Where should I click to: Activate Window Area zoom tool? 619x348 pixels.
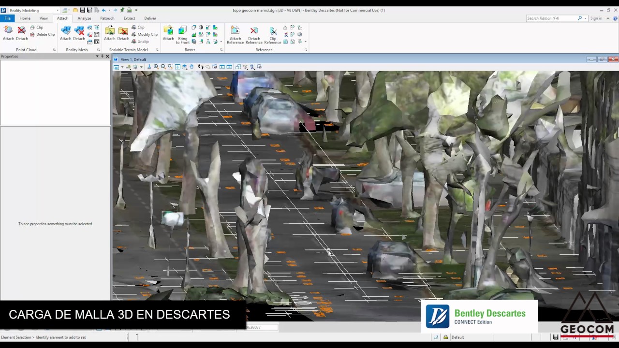click(170, 67)
